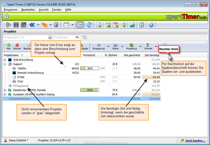Open the window layout dropdown arrow
Viewport: 210px width, 145px height.
click(73, 25)
